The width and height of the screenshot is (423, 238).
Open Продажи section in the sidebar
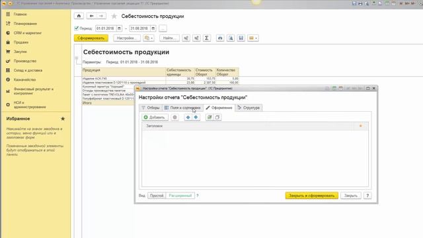point(21,42)
